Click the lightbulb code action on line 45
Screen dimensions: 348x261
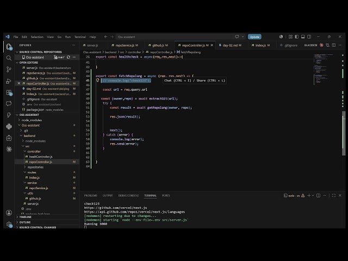coord(97,80)
